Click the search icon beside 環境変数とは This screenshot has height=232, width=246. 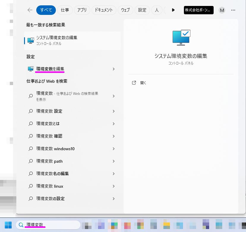(x=31, y=124)
